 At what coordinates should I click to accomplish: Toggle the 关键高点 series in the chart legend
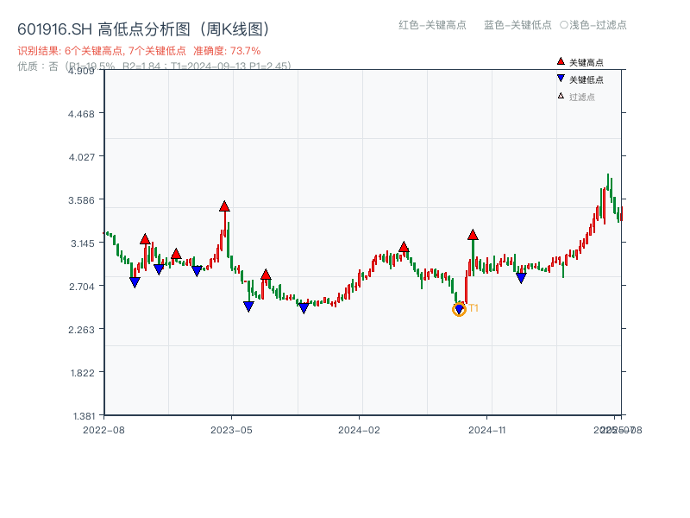point(580,62)
